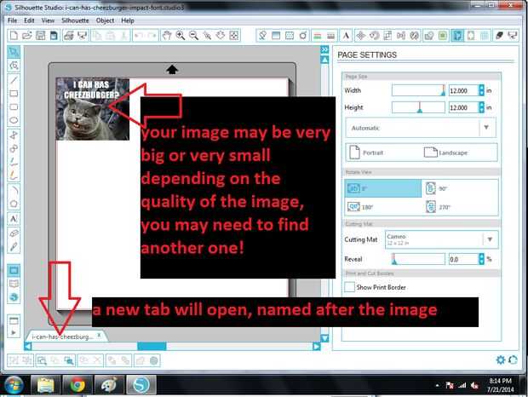Click the Zoom In magnifier icon
The image size is (528, 397).
click(181, 36)
